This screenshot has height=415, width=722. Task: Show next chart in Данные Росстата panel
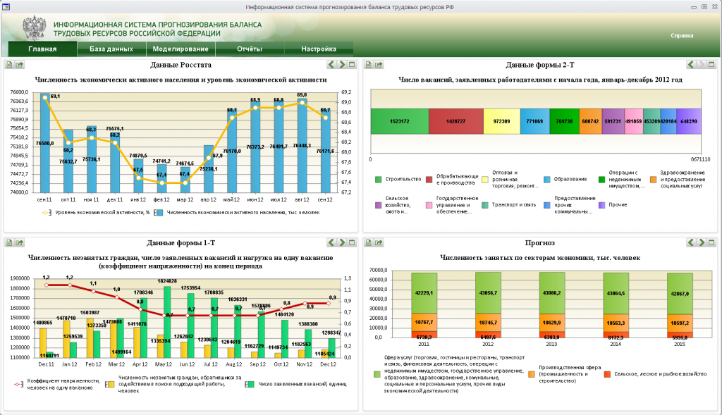click(x=342, y=65)
